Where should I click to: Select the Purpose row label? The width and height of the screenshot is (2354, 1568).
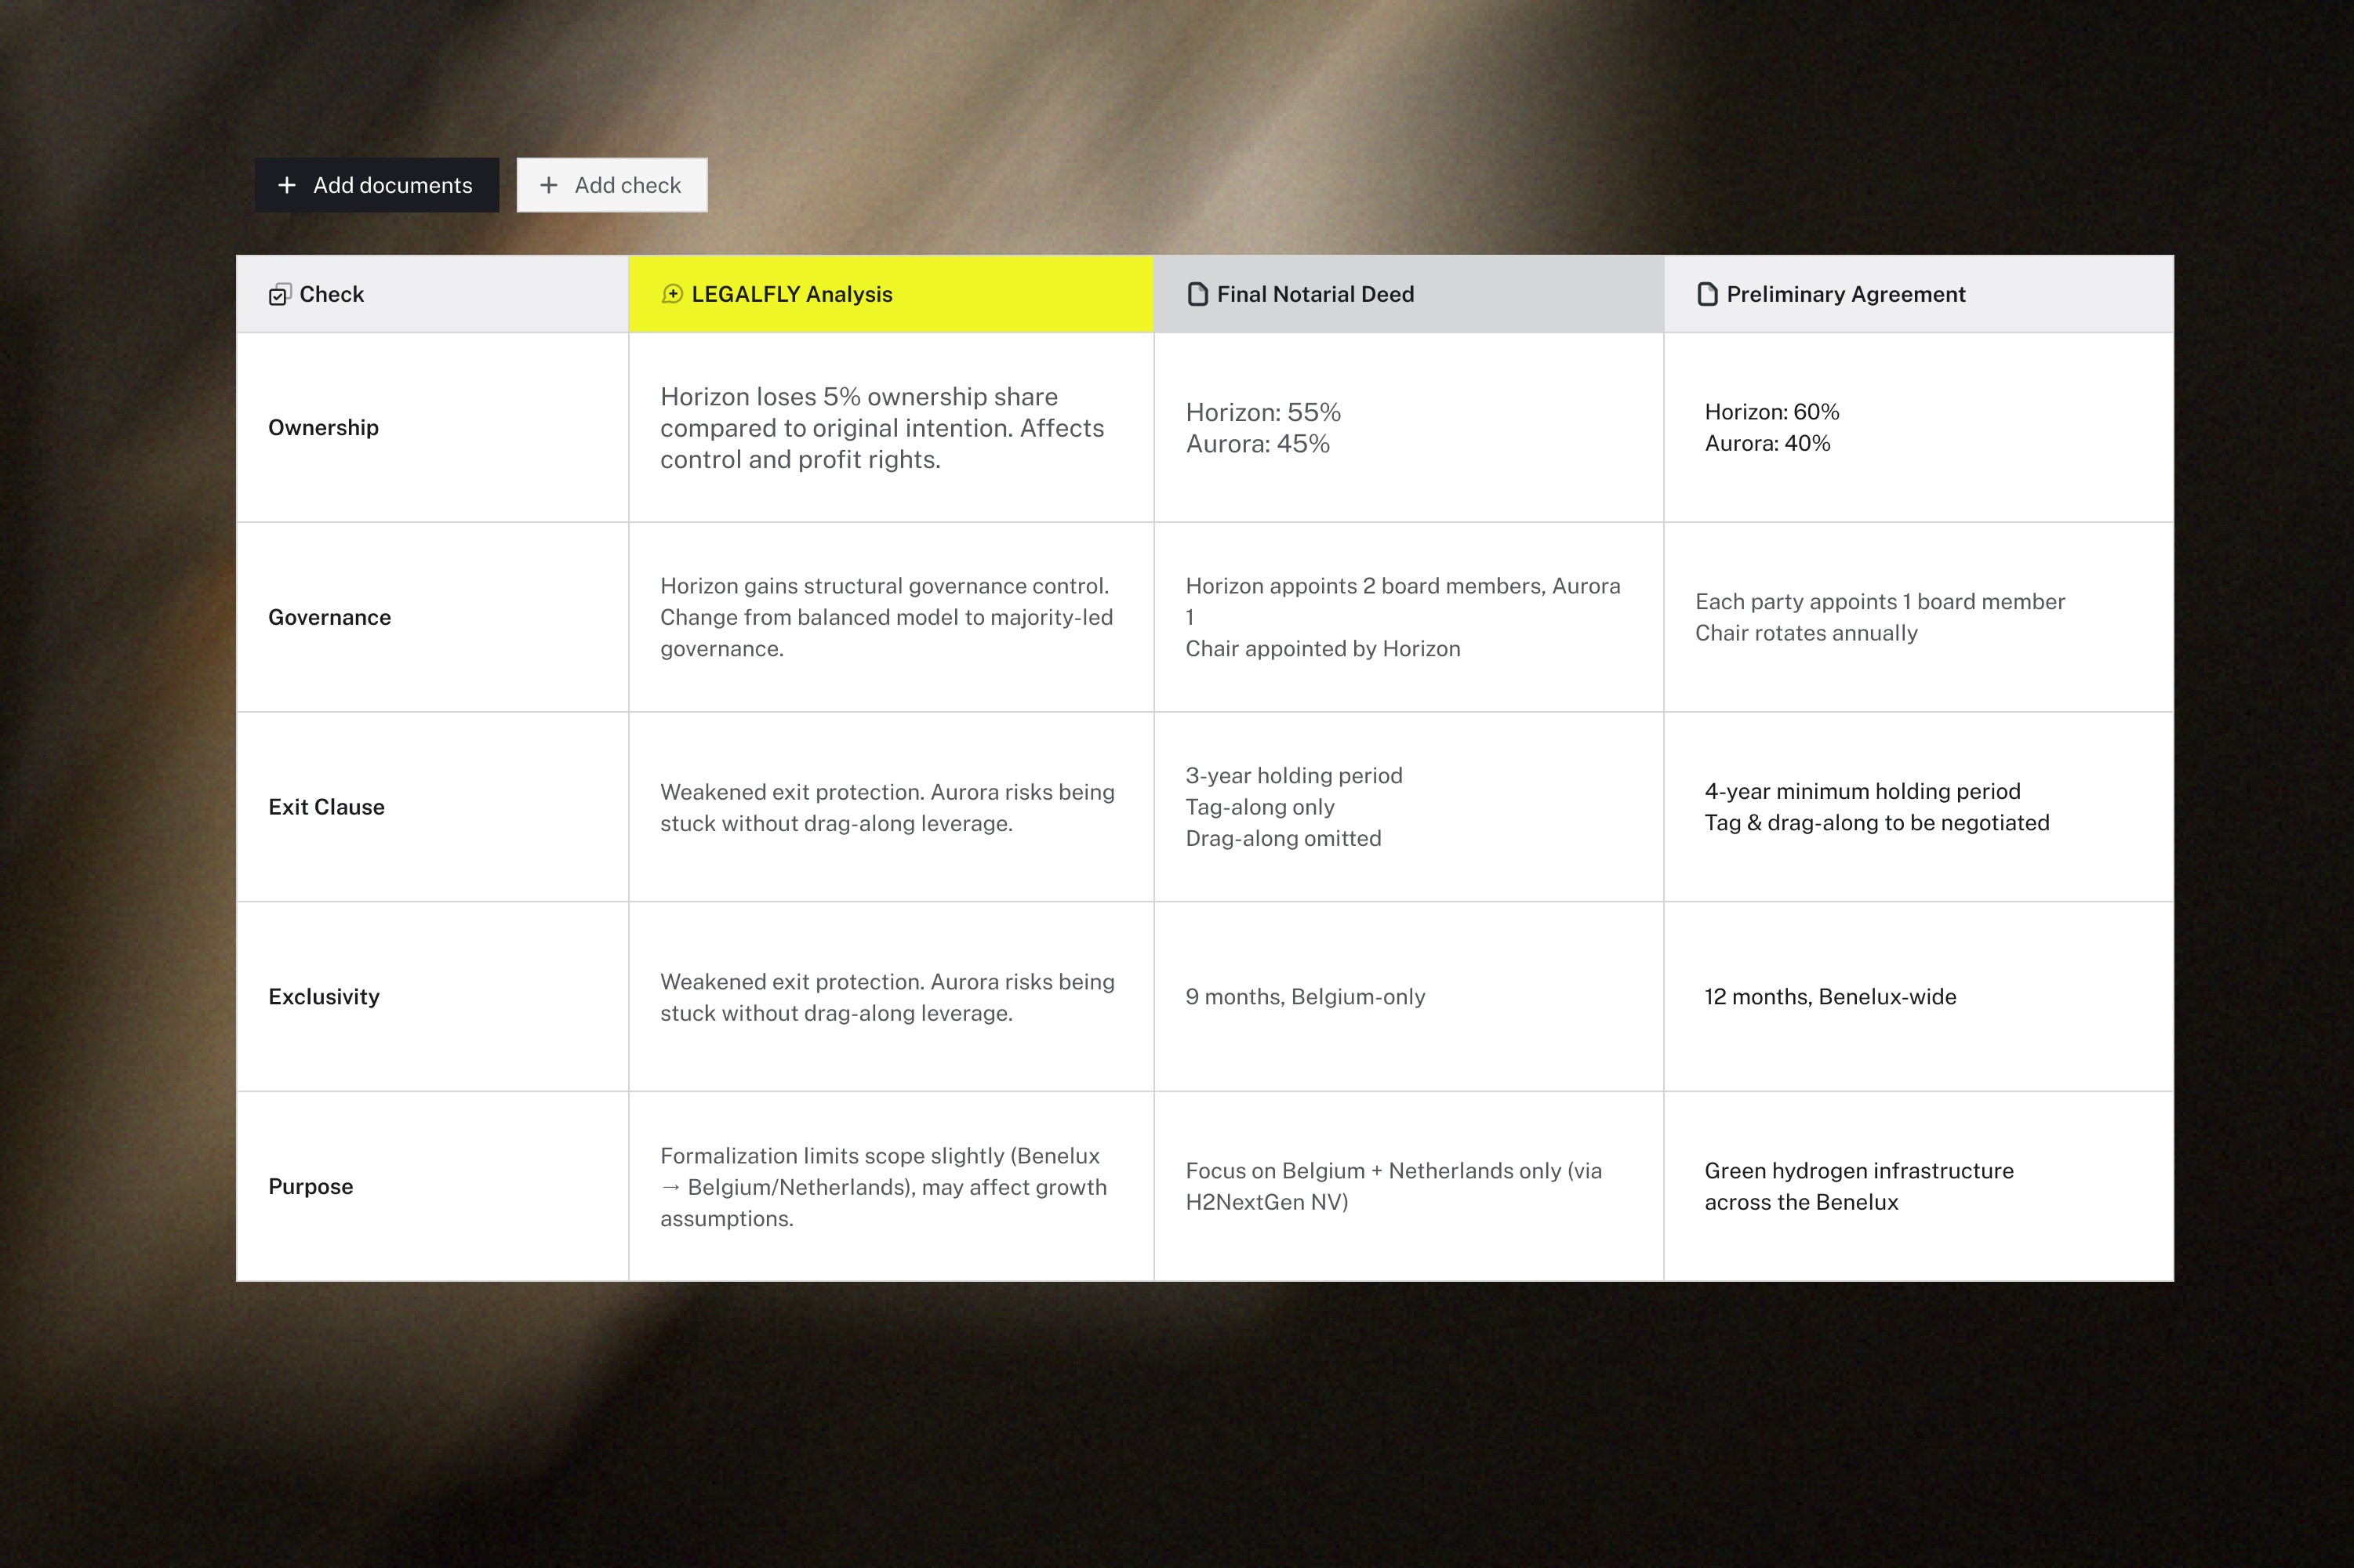tap(310, 1186)
